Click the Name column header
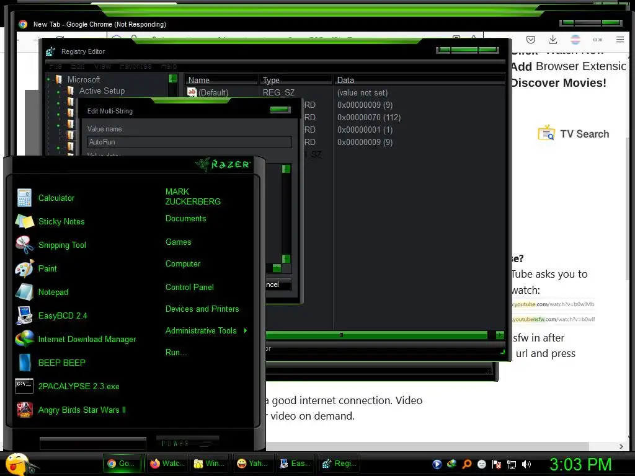The image size is (635, 476). pyautogui.click(x=221, y=80)
